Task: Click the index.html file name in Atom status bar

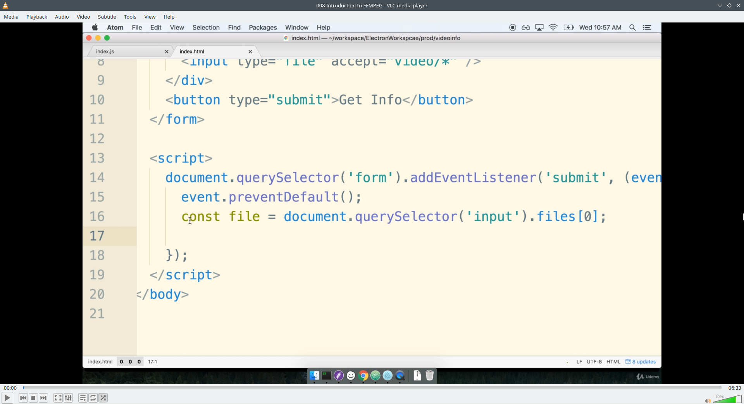Action: coord(100,362)
